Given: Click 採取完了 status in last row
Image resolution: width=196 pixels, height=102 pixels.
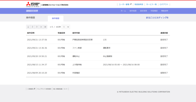Looking at the screenshot, I should point(164,73).
